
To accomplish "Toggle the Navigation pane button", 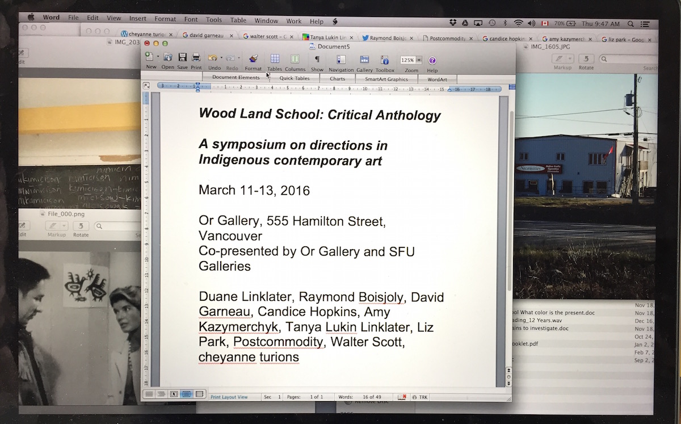I will tap(341, 60).
